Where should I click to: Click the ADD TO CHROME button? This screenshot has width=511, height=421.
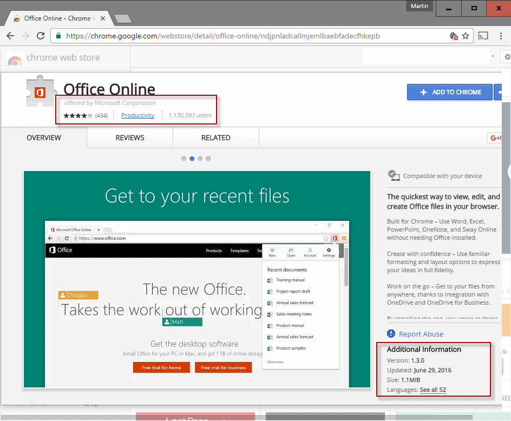(x=449, y=92)
